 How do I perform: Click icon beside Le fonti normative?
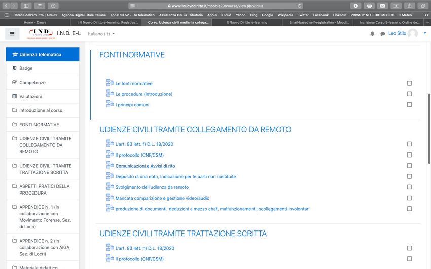coord(110,82)
